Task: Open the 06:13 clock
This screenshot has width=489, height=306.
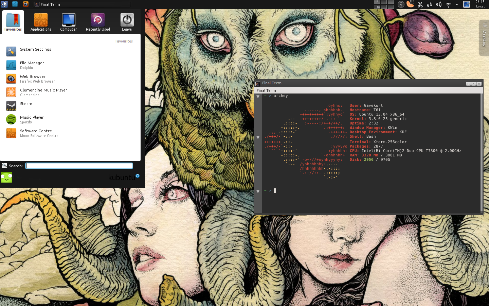Action: click(480, 4)
